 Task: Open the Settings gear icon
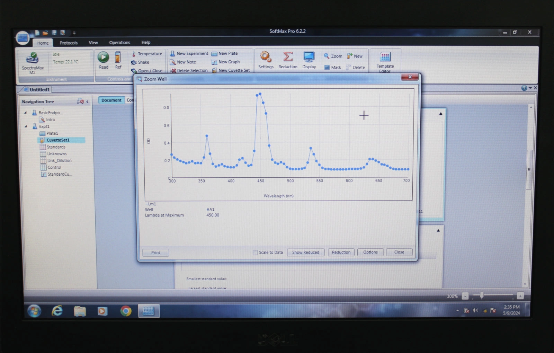point(266,57)
